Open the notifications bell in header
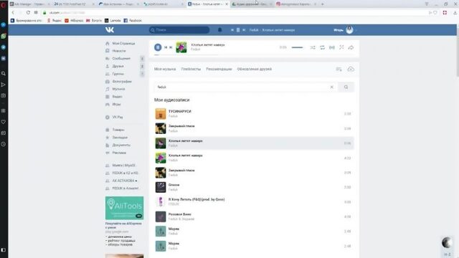The image size is (459, 258). point(220,30)
